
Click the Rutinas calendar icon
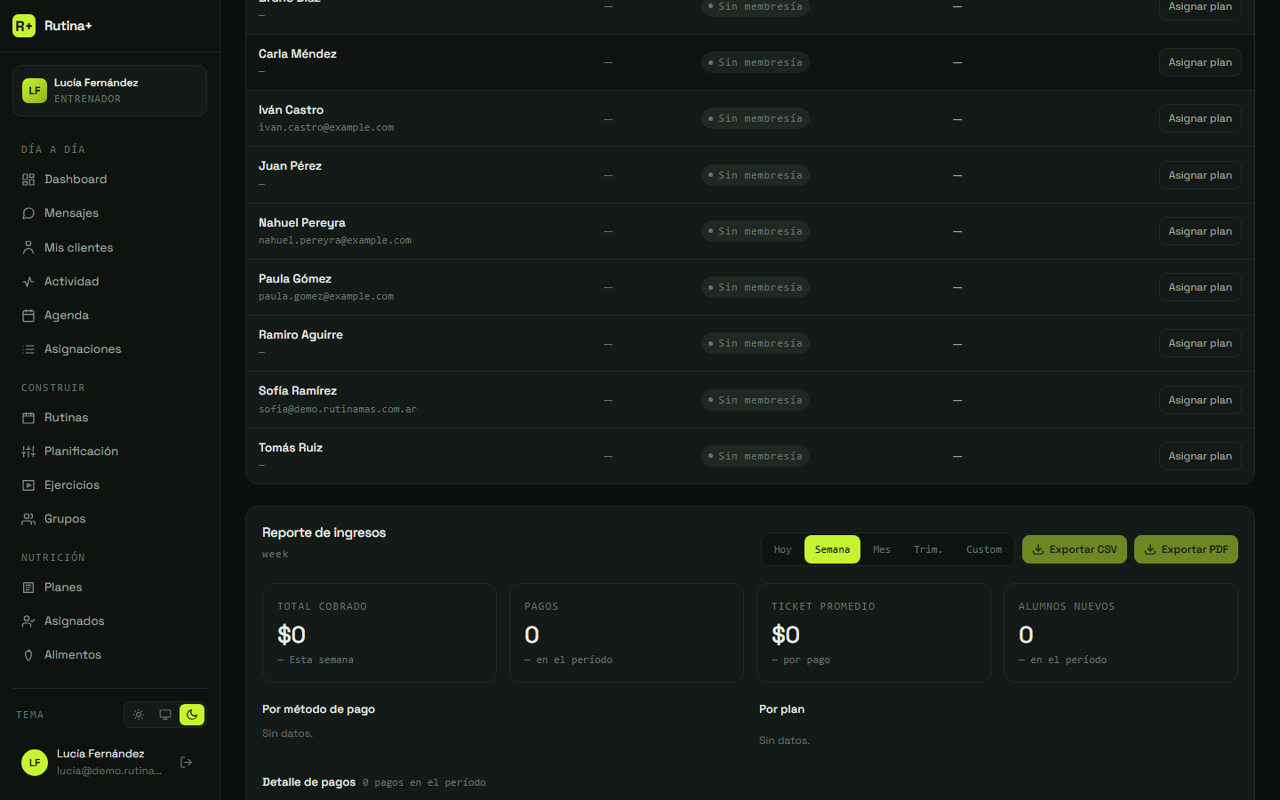click(x=28, y=418)
